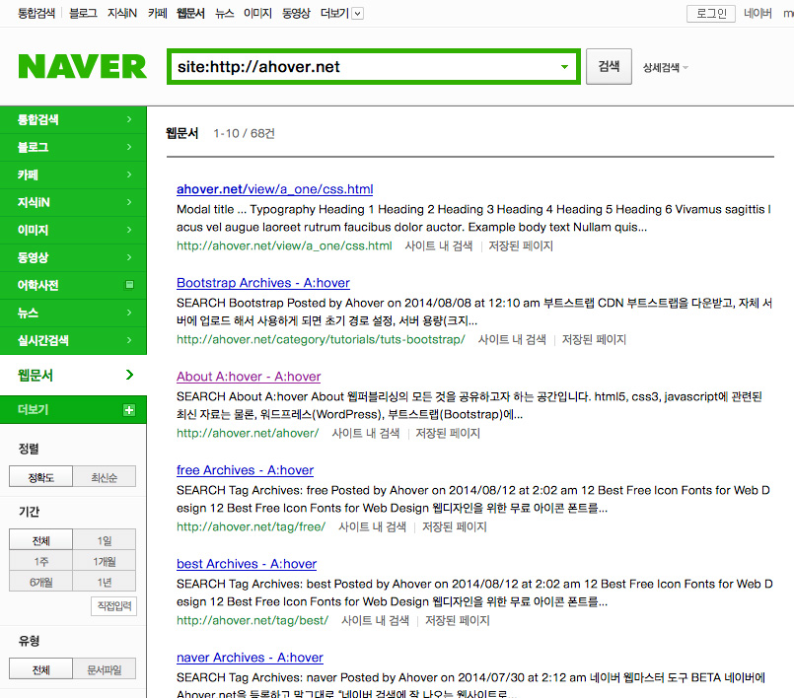The width and height of the screenshot is (794, 698).
Task: Set period filter to 1일
Action: (105, 540)
